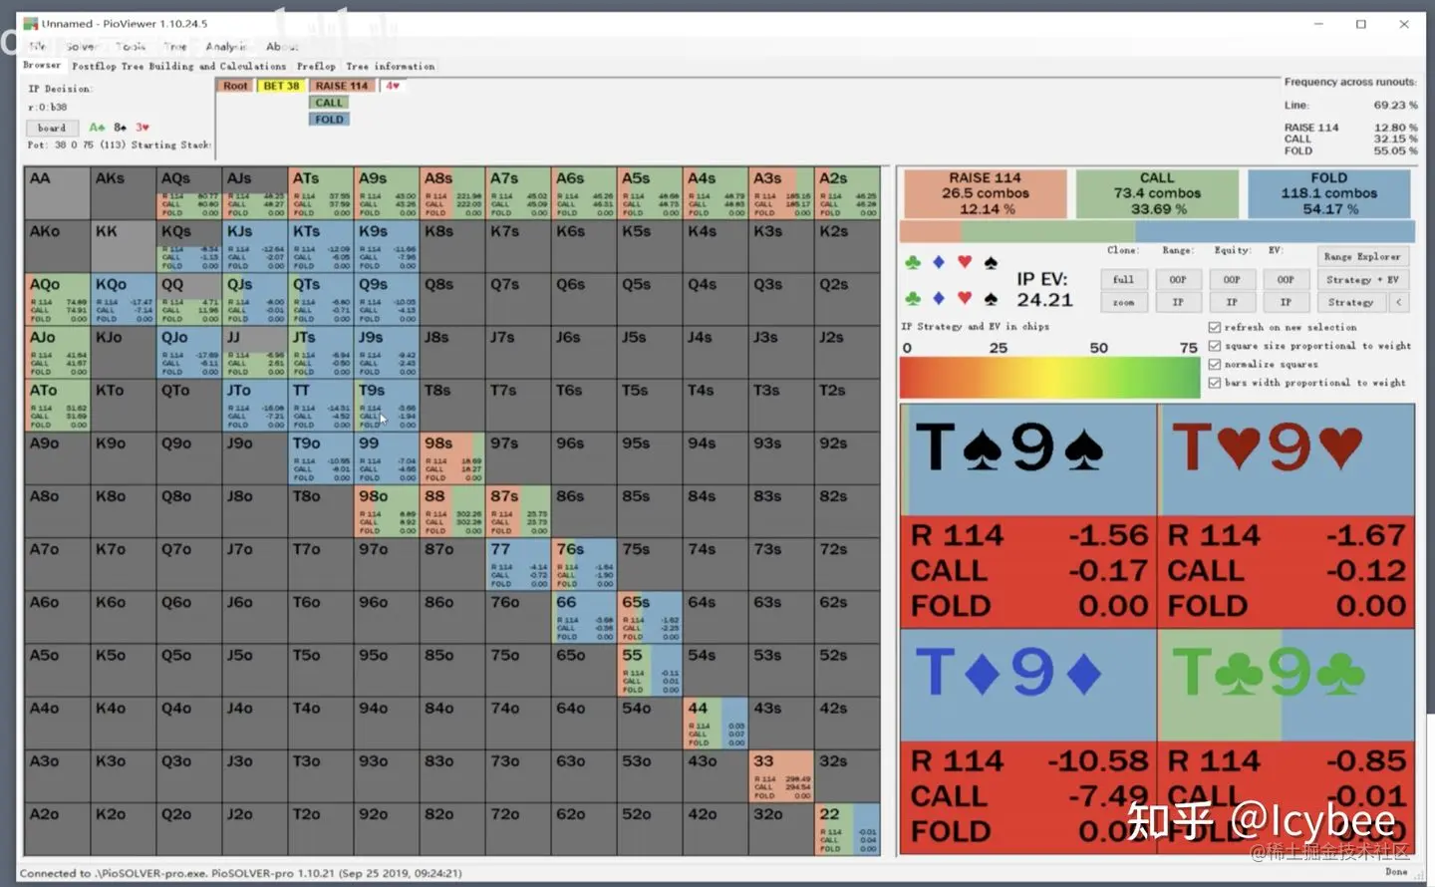This screenshot has height=887, width=1435.
Task: Click the green CALL 73.4 combos summary box
Action: [1157, 193]
